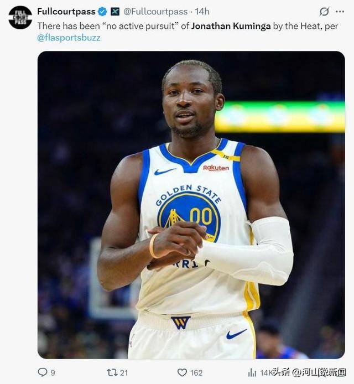
Task: Open the Fullcourtpass display name
Action: (66, 12)
